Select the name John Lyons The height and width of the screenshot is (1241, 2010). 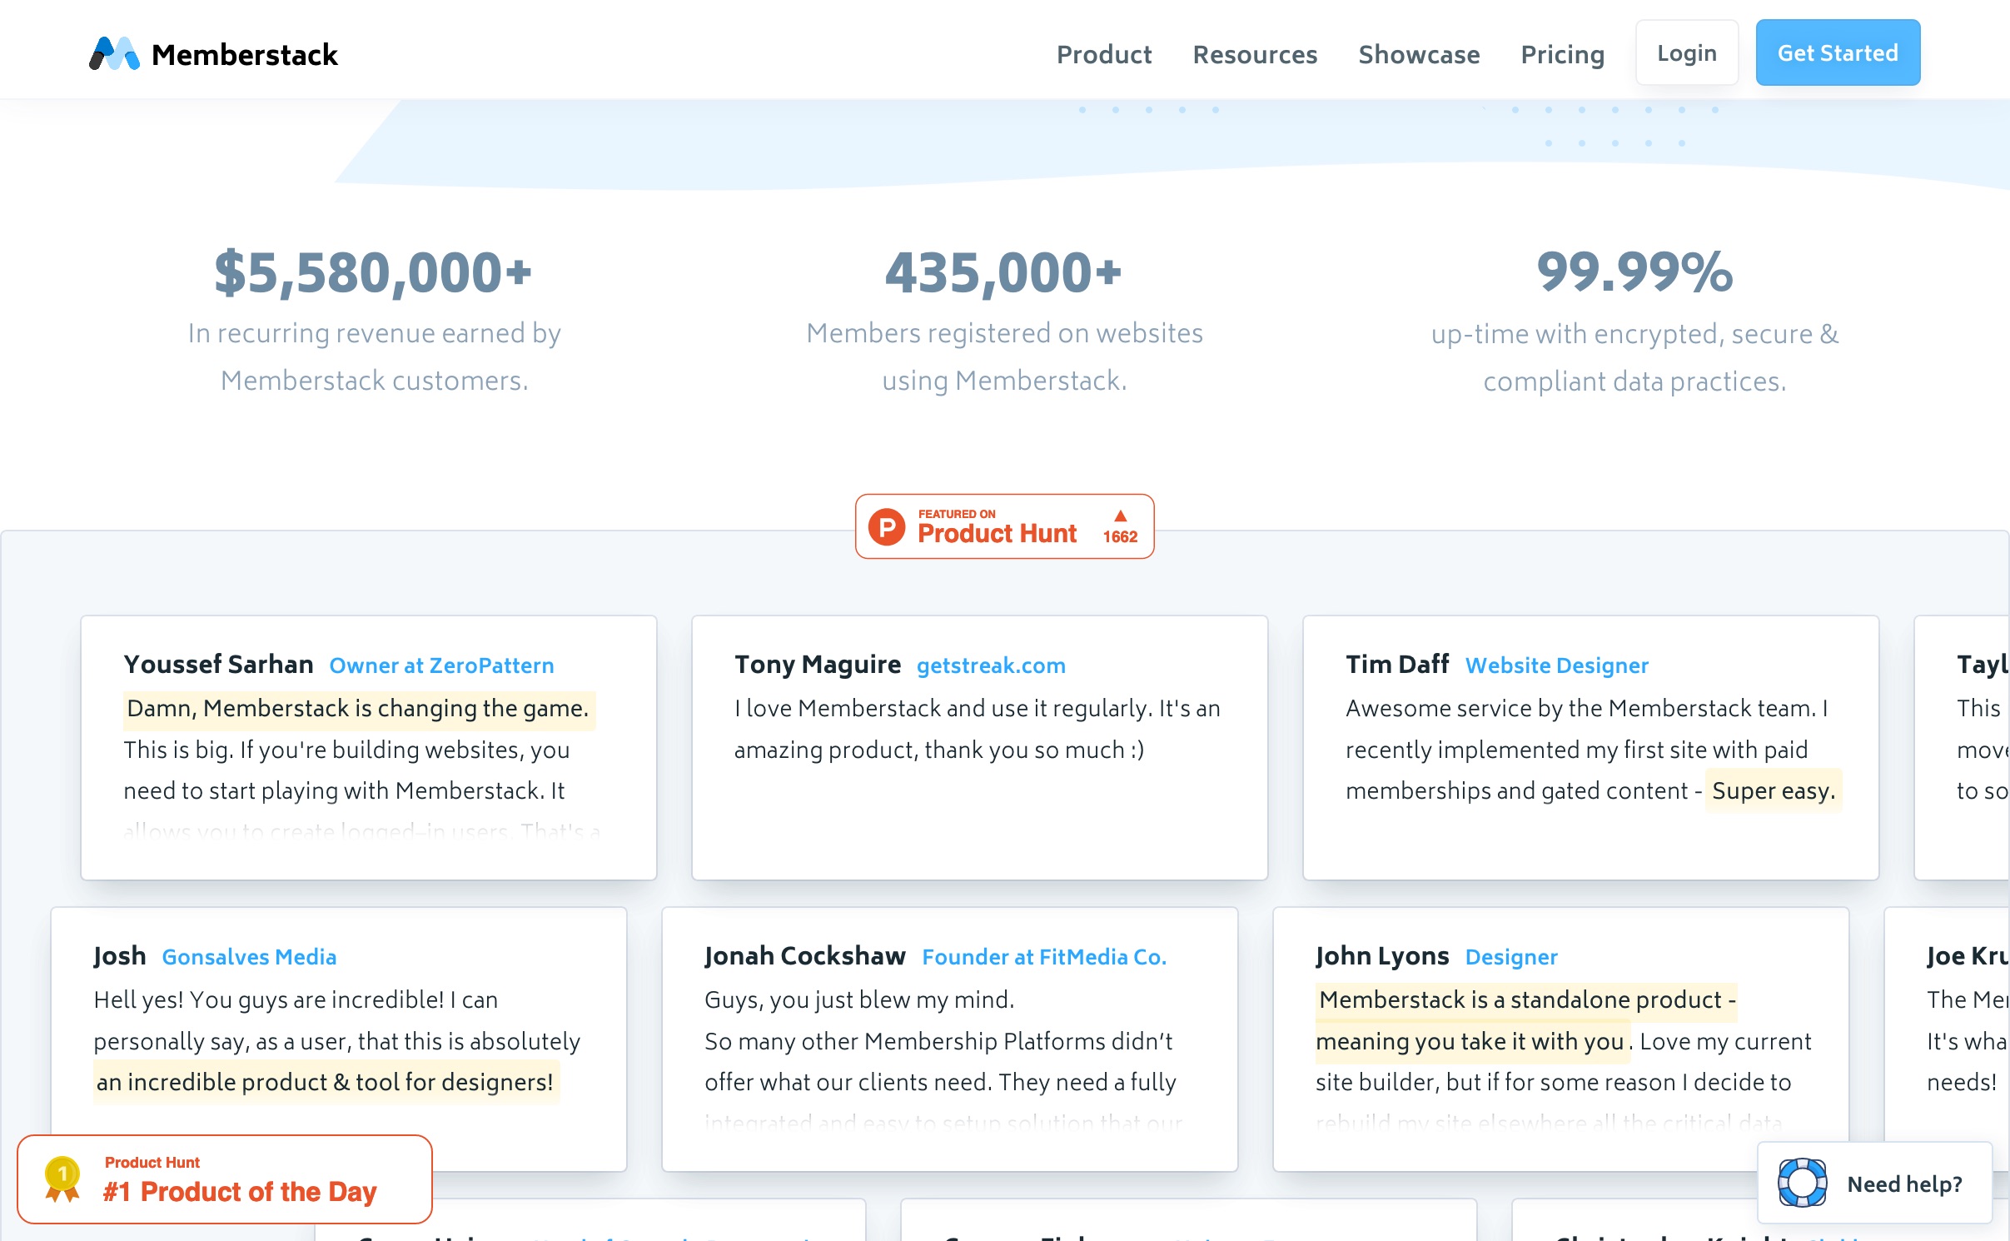click(x=1382, y=955)
